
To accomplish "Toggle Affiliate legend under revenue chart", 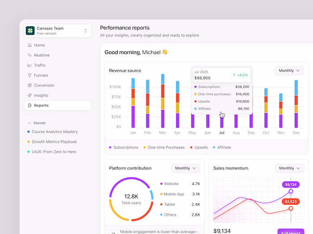I will pyautogui.click(x=222, y=148).
